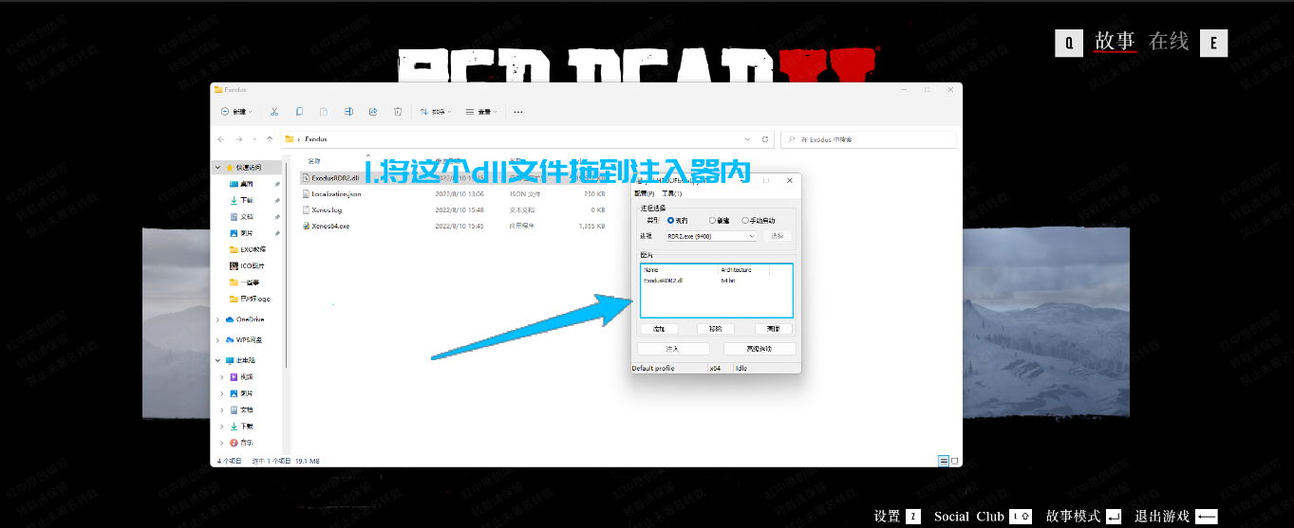Open the 新建 (New) dropdown in Explorer toolbar
Screen dimensions: 1294x528
[x=236, y=112]
